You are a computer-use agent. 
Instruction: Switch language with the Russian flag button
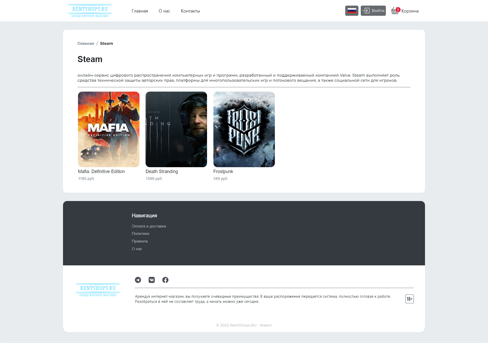[352, 11]
